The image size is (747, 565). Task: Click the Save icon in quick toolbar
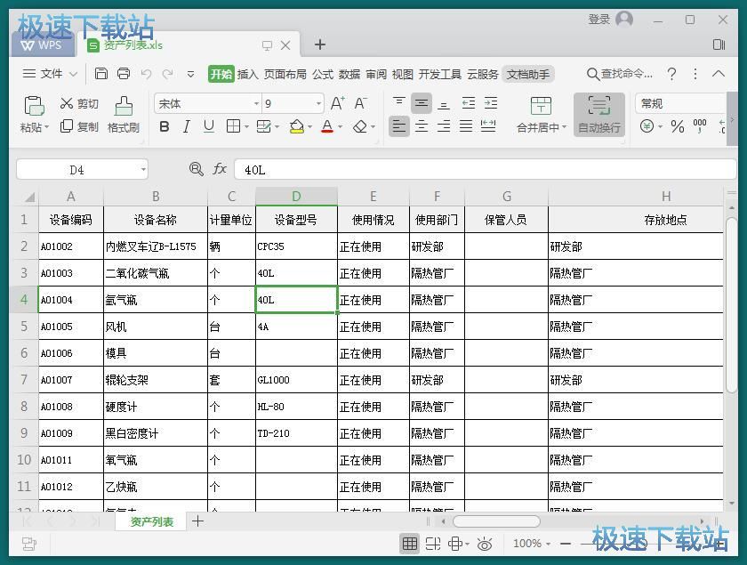pyautogui.click(x=101, y=74)
